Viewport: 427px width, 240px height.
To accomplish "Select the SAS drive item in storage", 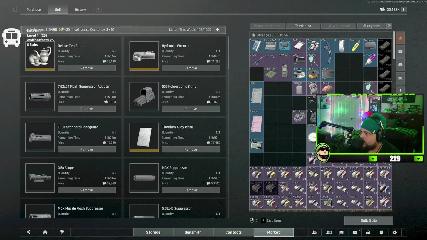I will click(299, 46).
